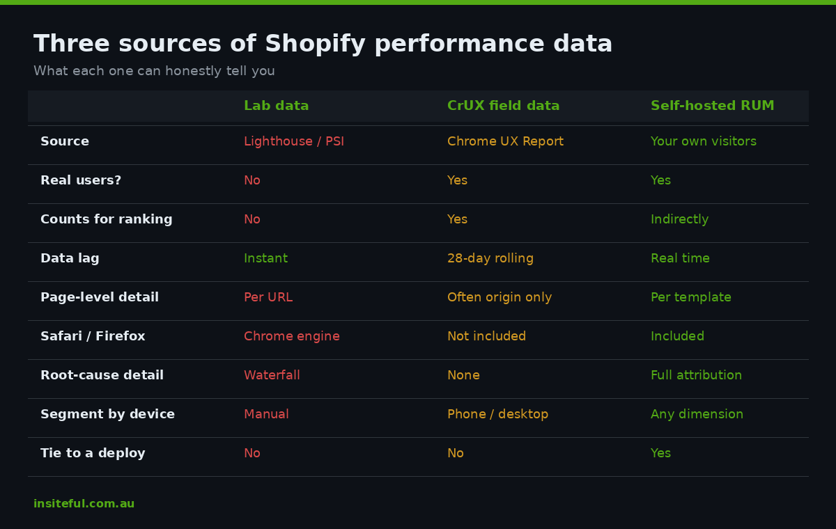Click the 'Page-level detail' row label

[100, 298]
